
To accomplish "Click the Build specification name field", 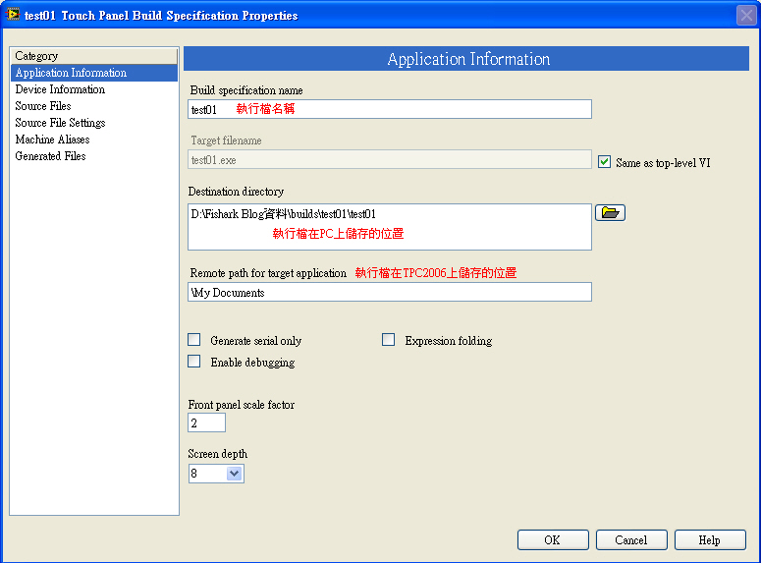I will [390, 109].
